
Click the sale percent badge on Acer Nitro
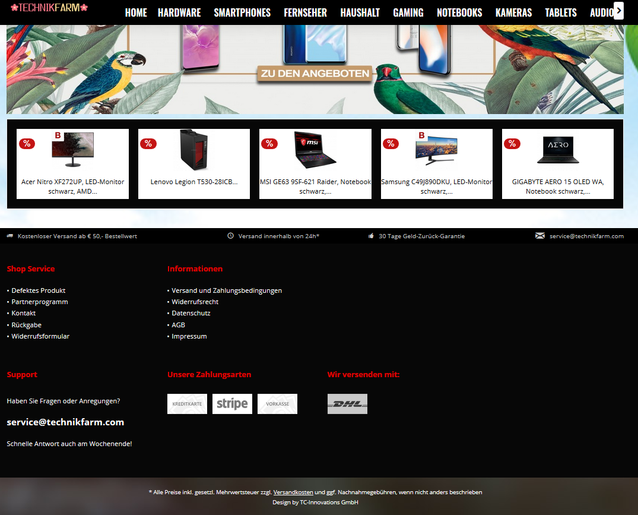tap(27, 143)
